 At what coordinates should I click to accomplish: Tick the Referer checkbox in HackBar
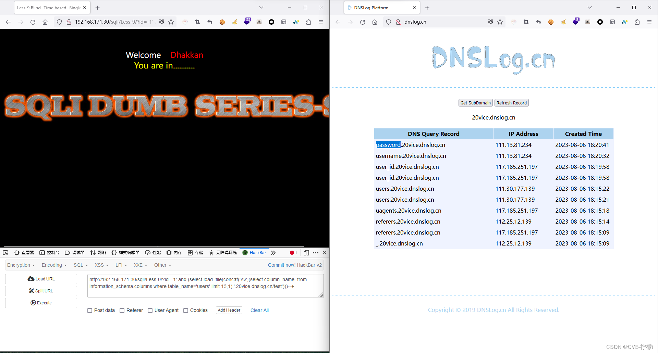click(x=122, y=311)
